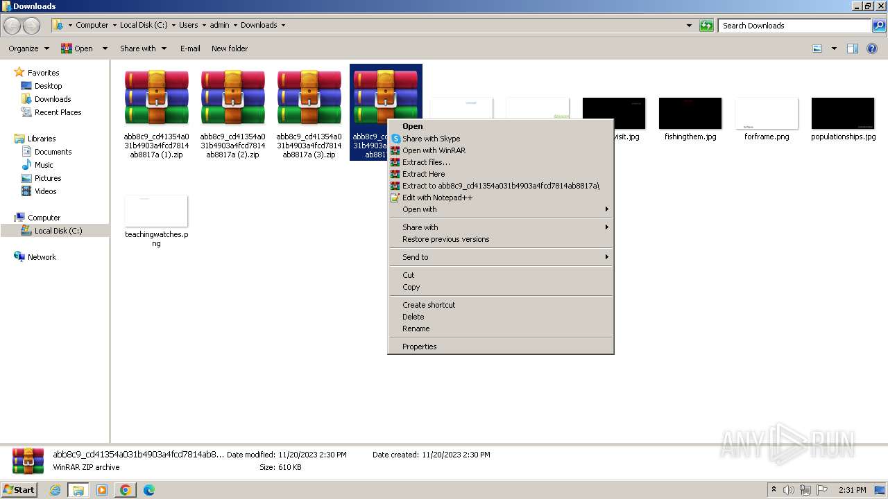888x499 pixels.
Task: Click the Change your view icon
Action: (817, 49)
